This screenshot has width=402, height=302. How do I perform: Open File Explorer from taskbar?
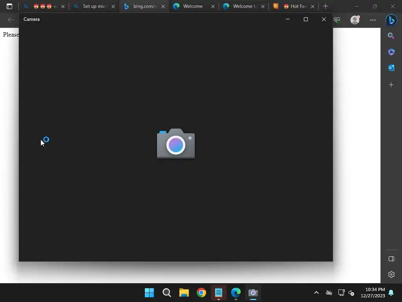point(184,293)
